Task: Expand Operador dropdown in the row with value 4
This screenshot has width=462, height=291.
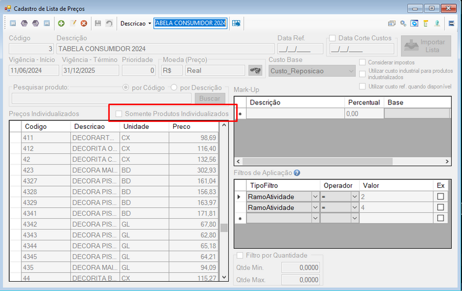Action: 355,207
